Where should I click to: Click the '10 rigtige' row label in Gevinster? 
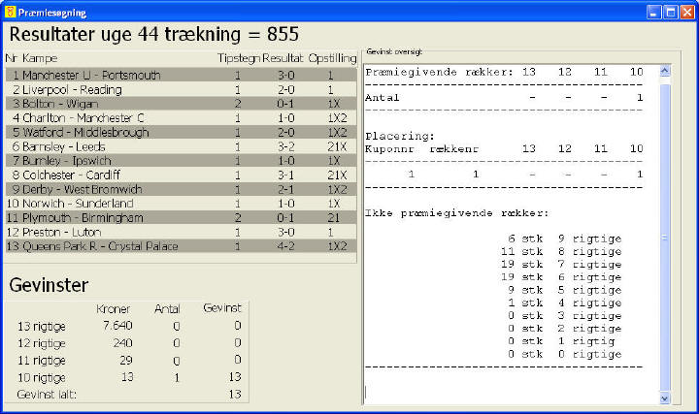coord(42,378)
